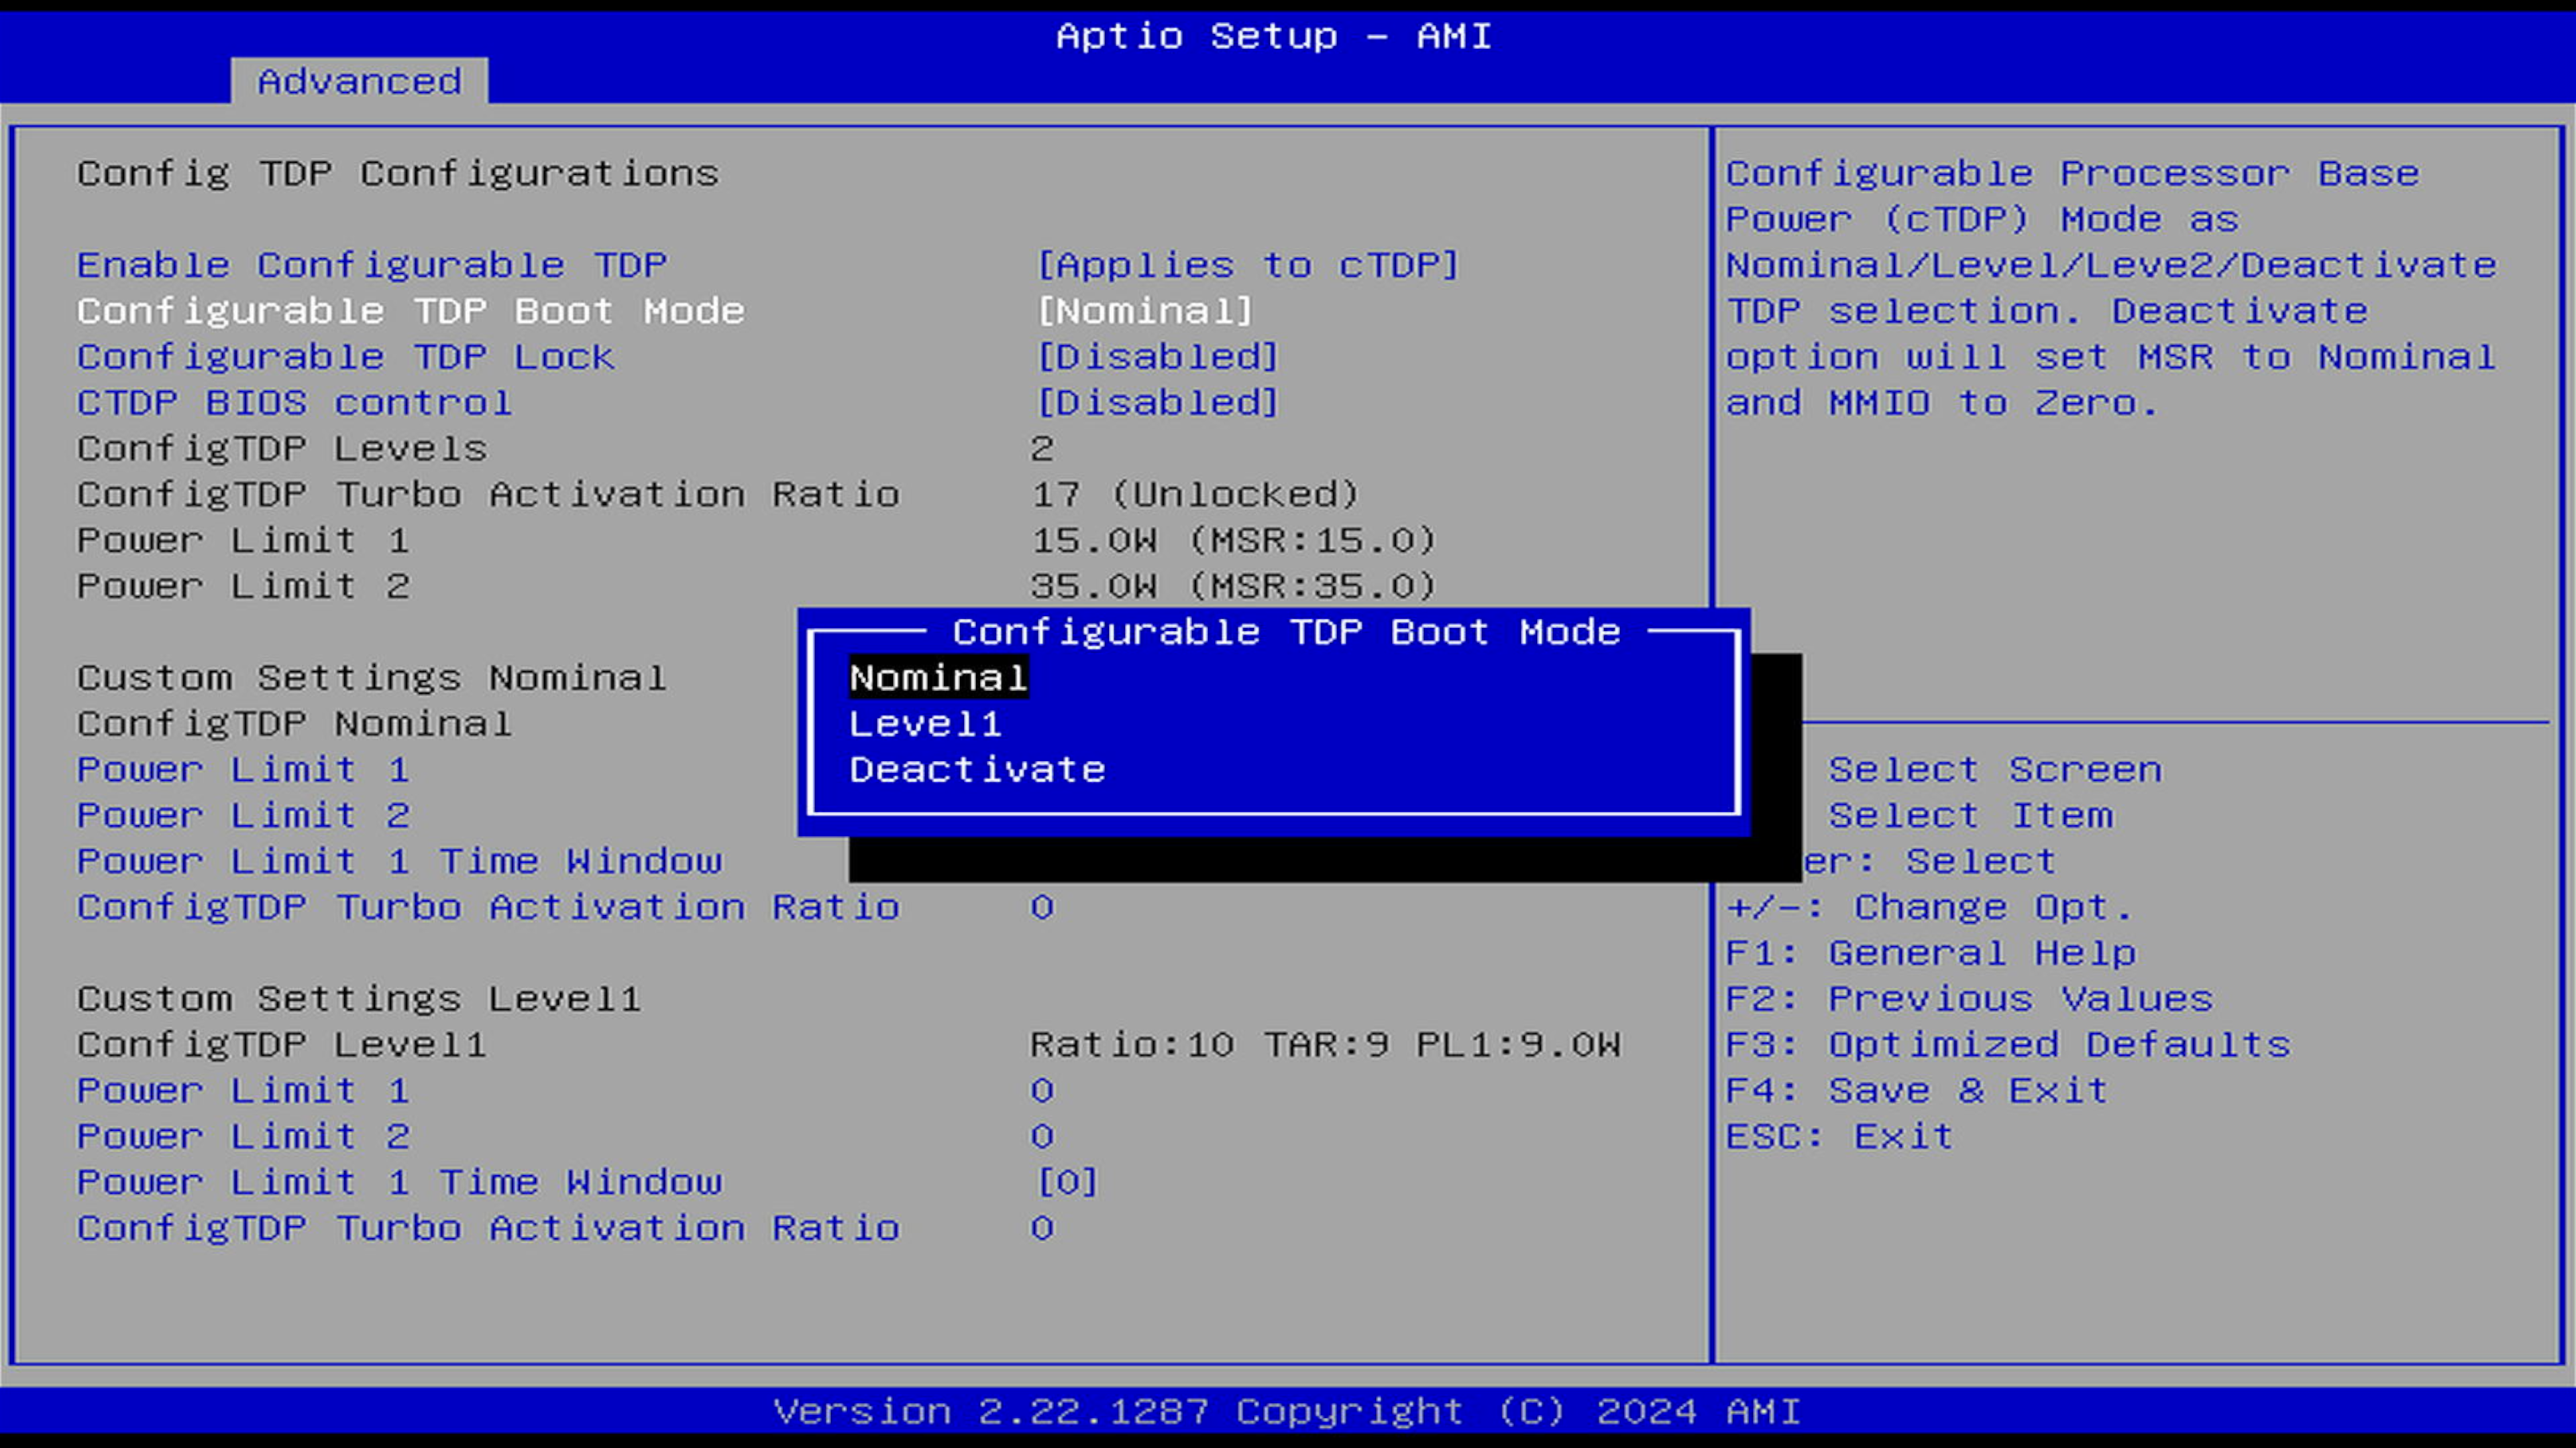
Task: Select Level1 ConfigTDP Turbo Activation Ratio
Action: tap(488, 1229)
